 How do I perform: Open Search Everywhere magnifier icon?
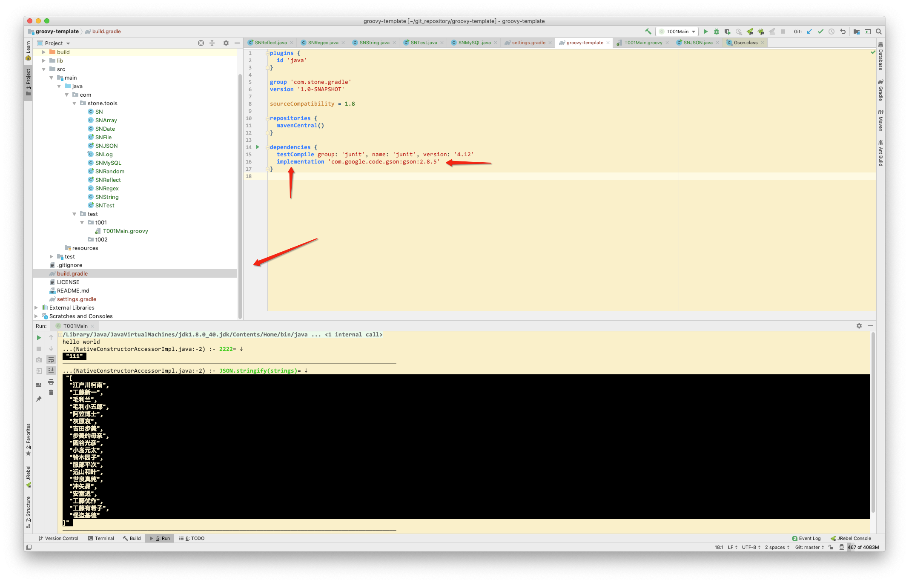(x=879, y=32)
